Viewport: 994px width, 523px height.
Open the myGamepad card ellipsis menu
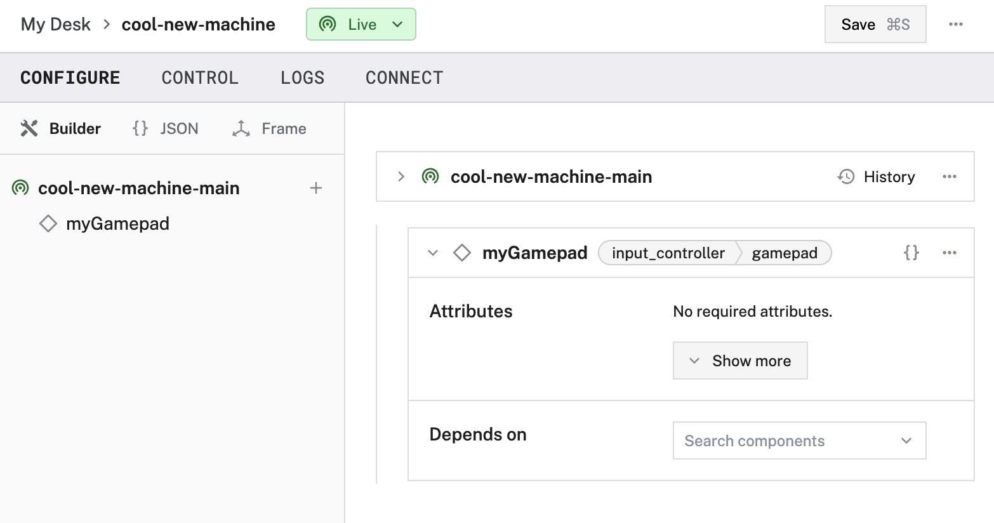pyautogui.click(x=950, y=253)
